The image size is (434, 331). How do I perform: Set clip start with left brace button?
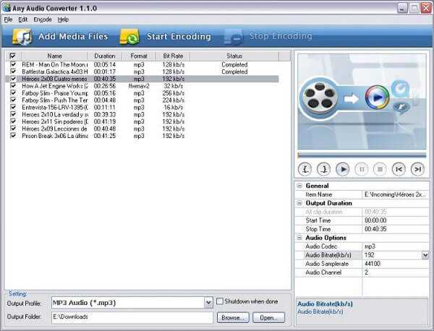pos(305,169)
